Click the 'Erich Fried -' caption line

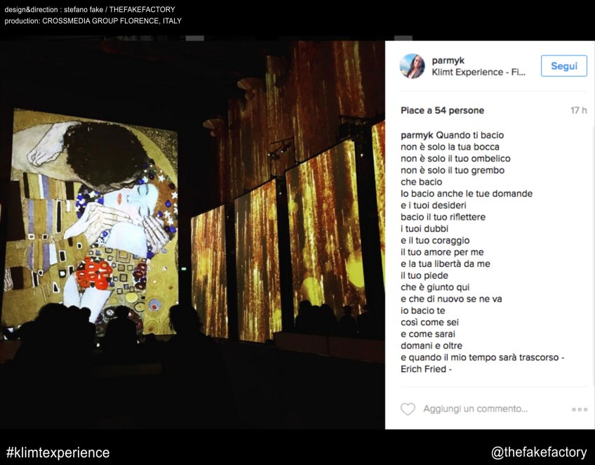(426, 369)
